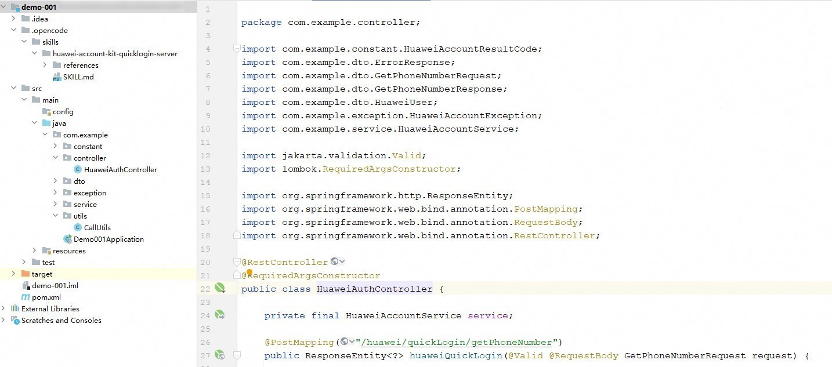This screenshot has height=367, width=832.
Task: Click the config folder icon
Action: click(46, 111)
